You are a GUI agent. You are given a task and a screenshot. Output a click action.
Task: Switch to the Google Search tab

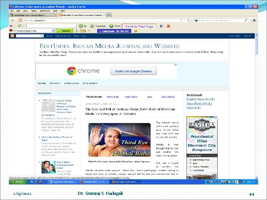pyautogui.click(x=33, y=15)
